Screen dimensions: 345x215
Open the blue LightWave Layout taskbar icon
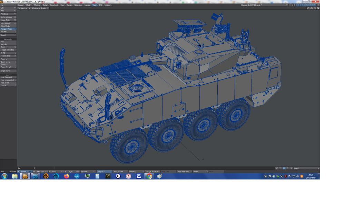[36, 176]
